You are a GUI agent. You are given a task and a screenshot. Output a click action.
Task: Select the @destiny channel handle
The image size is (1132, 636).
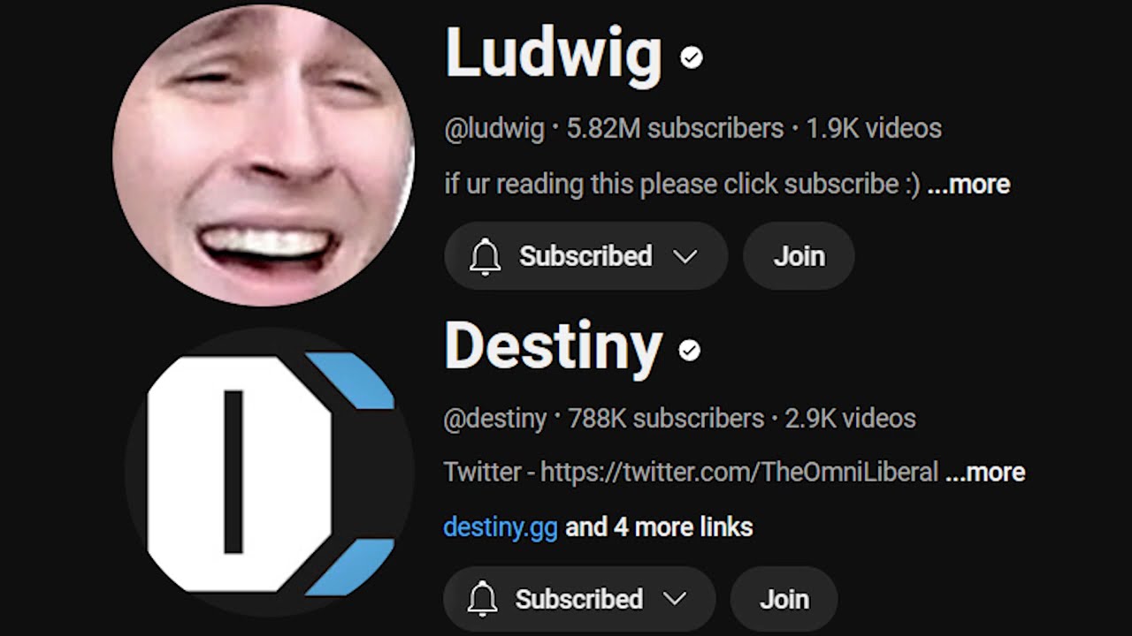tap(495, 419)
